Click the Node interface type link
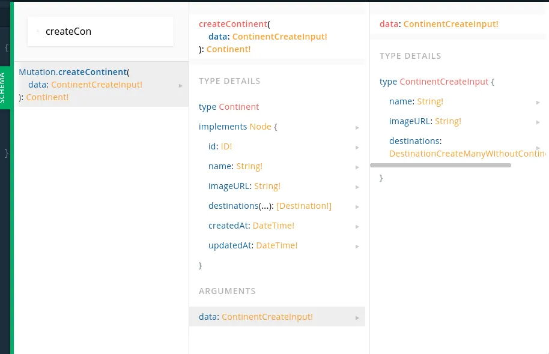The width and height of the screenshot is (549, 354). pos(260,127)
